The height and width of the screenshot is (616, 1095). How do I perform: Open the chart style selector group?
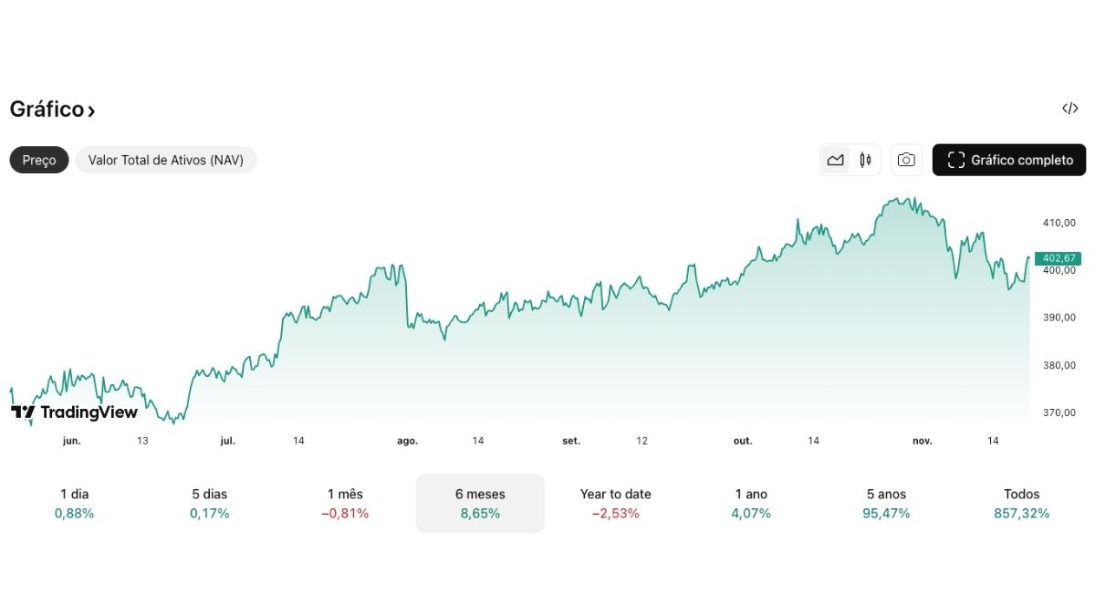coord(850,160)
